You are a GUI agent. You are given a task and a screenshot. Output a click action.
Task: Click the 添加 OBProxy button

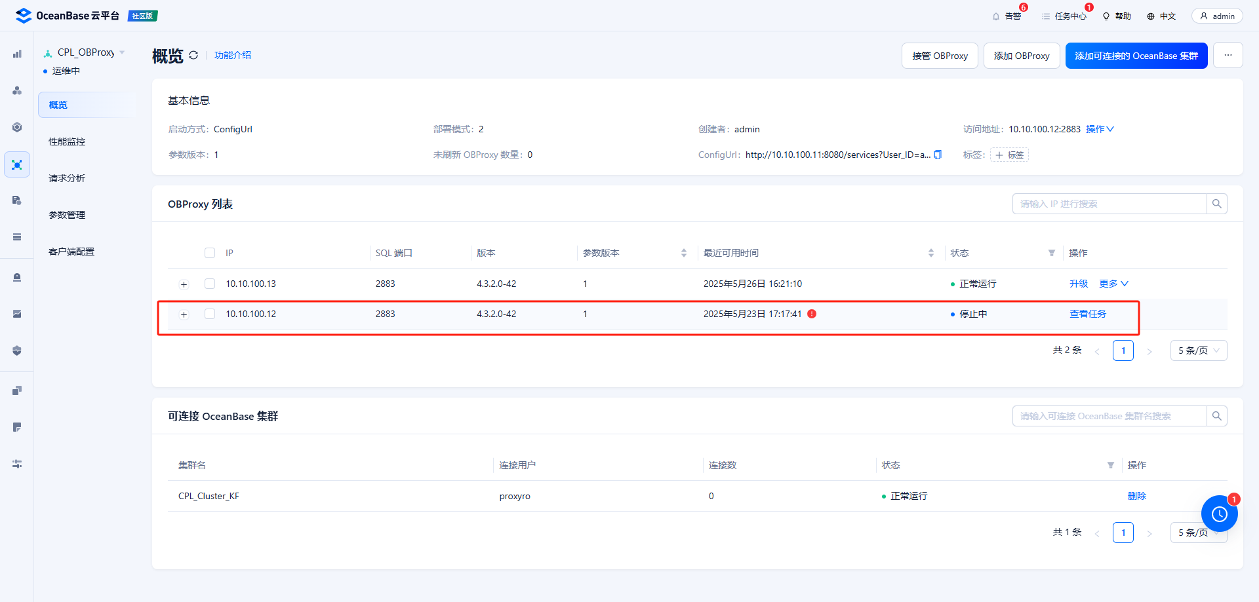click(1022, 56)
